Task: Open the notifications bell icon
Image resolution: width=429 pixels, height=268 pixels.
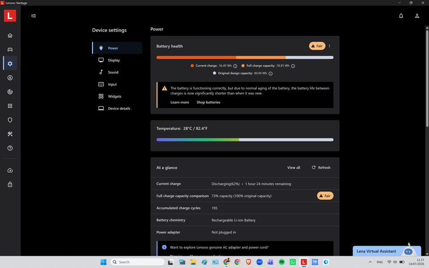Action: [x=401, y=16]
